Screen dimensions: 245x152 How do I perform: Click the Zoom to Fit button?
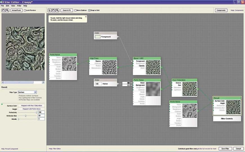click(66, 10)
